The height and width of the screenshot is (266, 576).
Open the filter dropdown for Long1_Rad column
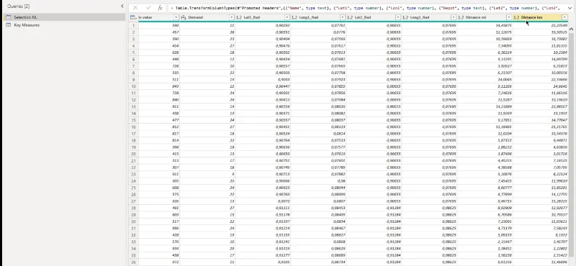pyautogui.click(x=343, y=17)
